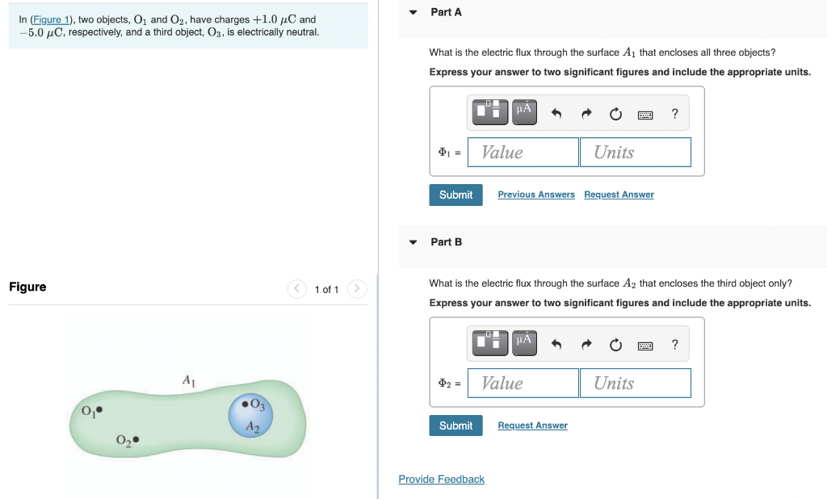Select the μÅ units icon in Part B
Viewport: 827px width, 499px height.
pyautogui.click(x=522, y=342)
